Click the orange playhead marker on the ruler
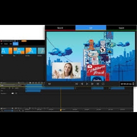 click(61, 110)
